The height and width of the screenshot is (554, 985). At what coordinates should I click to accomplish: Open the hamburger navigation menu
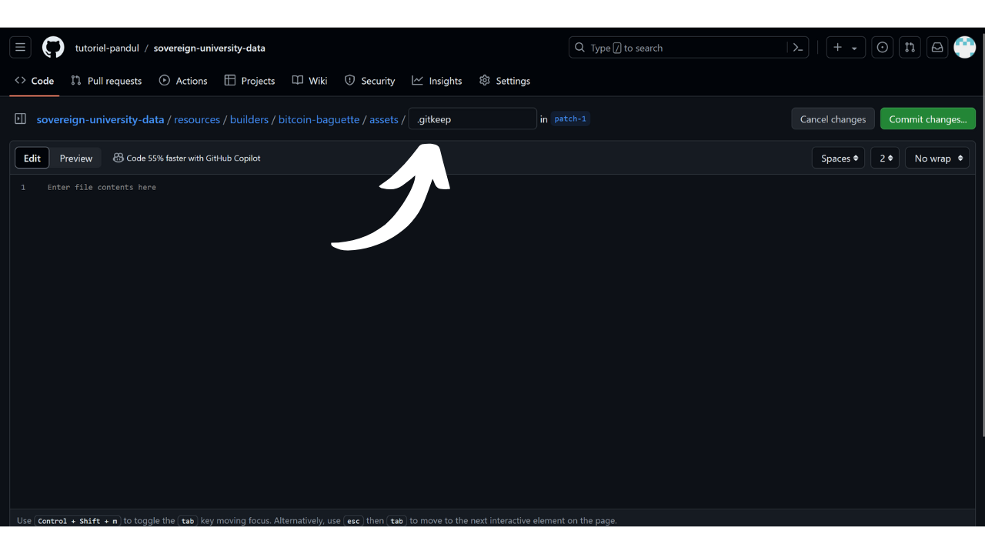point(21,48)
